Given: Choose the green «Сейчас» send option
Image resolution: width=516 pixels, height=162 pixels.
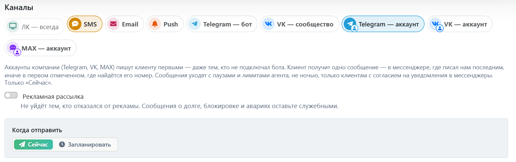Looking at the screenshot, I should [33, 145].
